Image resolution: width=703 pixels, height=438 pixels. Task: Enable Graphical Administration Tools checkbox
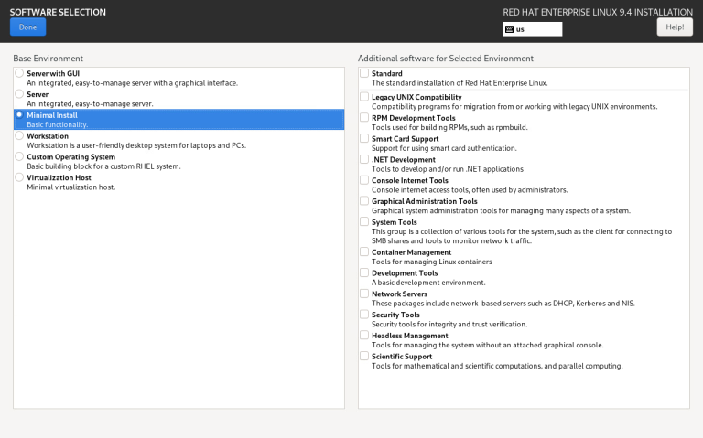click(364, 200)
